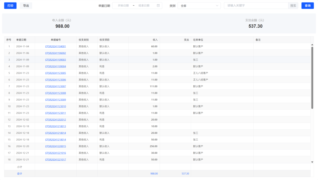Click the 单据日期 column header
This screenshot has width=318, height=180.
coord(21,40)
